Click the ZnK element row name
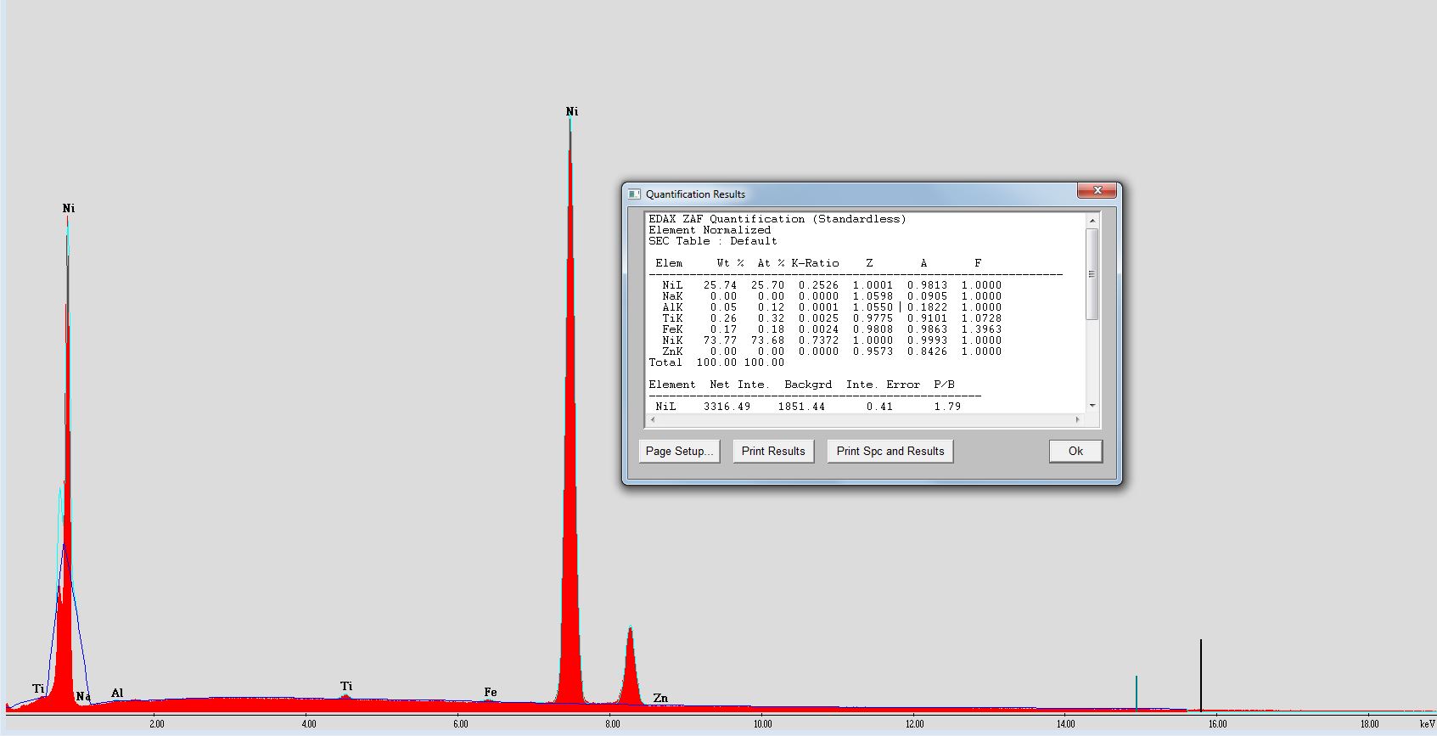Screen dimensions: 1437x736 pyautogui.click(x=672, y=351)
